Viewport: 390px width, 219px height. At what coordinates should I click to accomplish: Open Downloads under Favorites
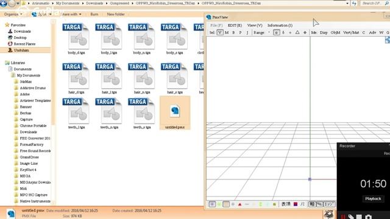[22, 31]
